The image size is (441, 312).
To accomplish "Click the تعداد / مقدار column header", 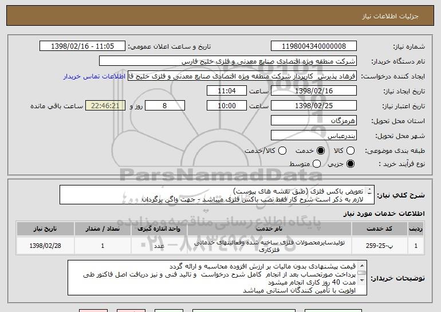I will pos(103,229).
